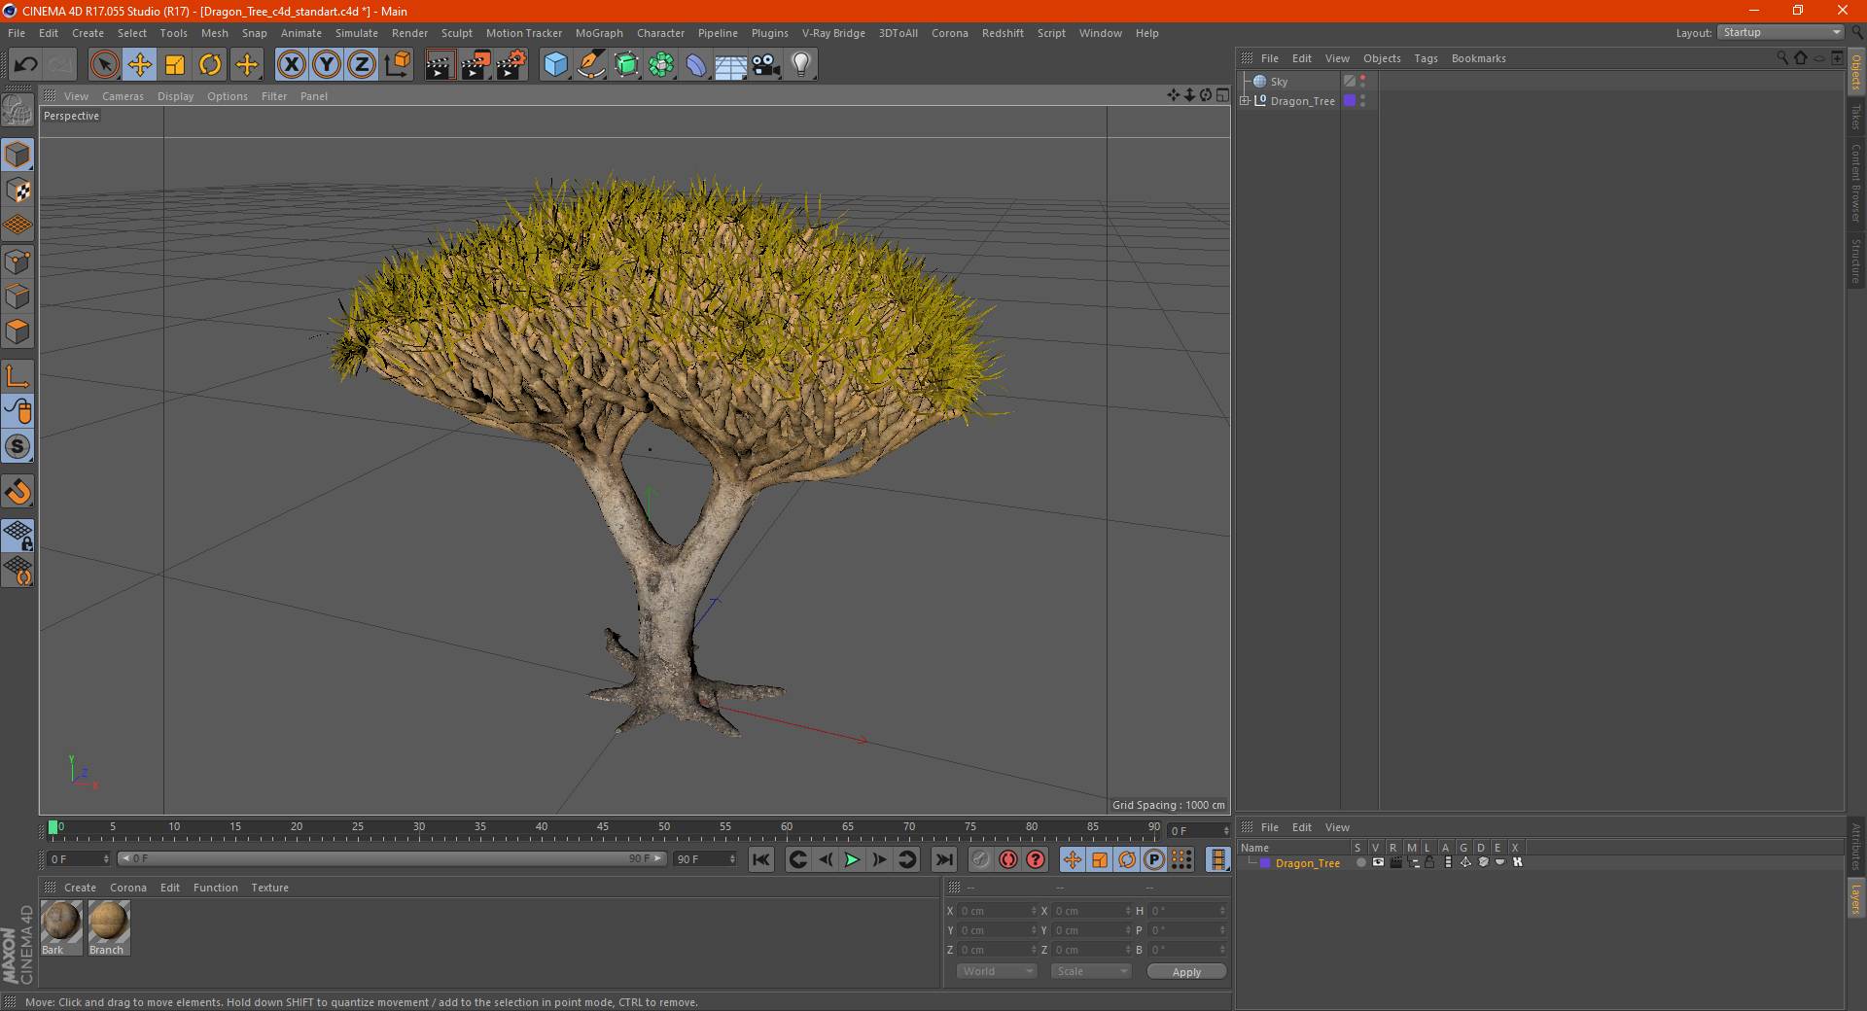Viewport: 1867px width, 1011px height.
Task: Open the Simulate menu
Action: (x=357, y=33)
